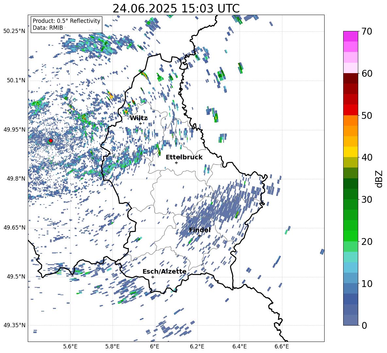387x353 pixels.
Task: Click the 6.2°E longitude label
Action: click(197, 346)
